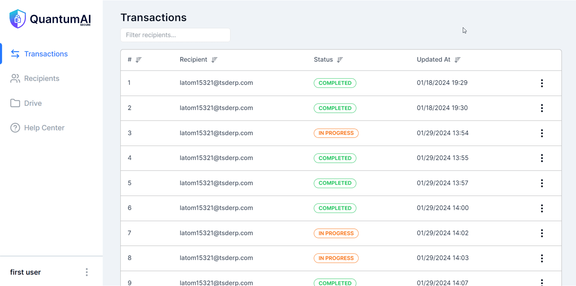
Task: Focus the Filter recipients input field
Action: coord(175,35)
